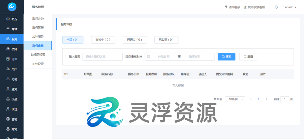This screenshot has width=304, height=139.
Task: Switch to 已驳回 (0) tab
Action: point(166,40)
